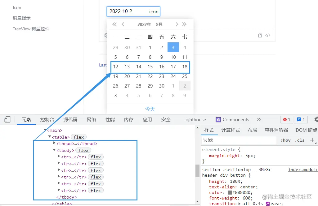Select the 样式 styles pane tab
This screenshot has width=318, height=206.
[209, 130]
